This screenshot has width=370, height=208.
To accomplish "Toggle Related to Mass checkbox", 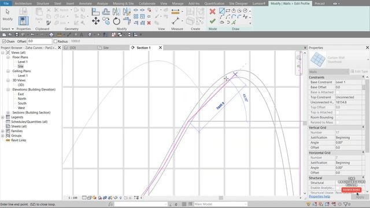I will tap(337, 122).
